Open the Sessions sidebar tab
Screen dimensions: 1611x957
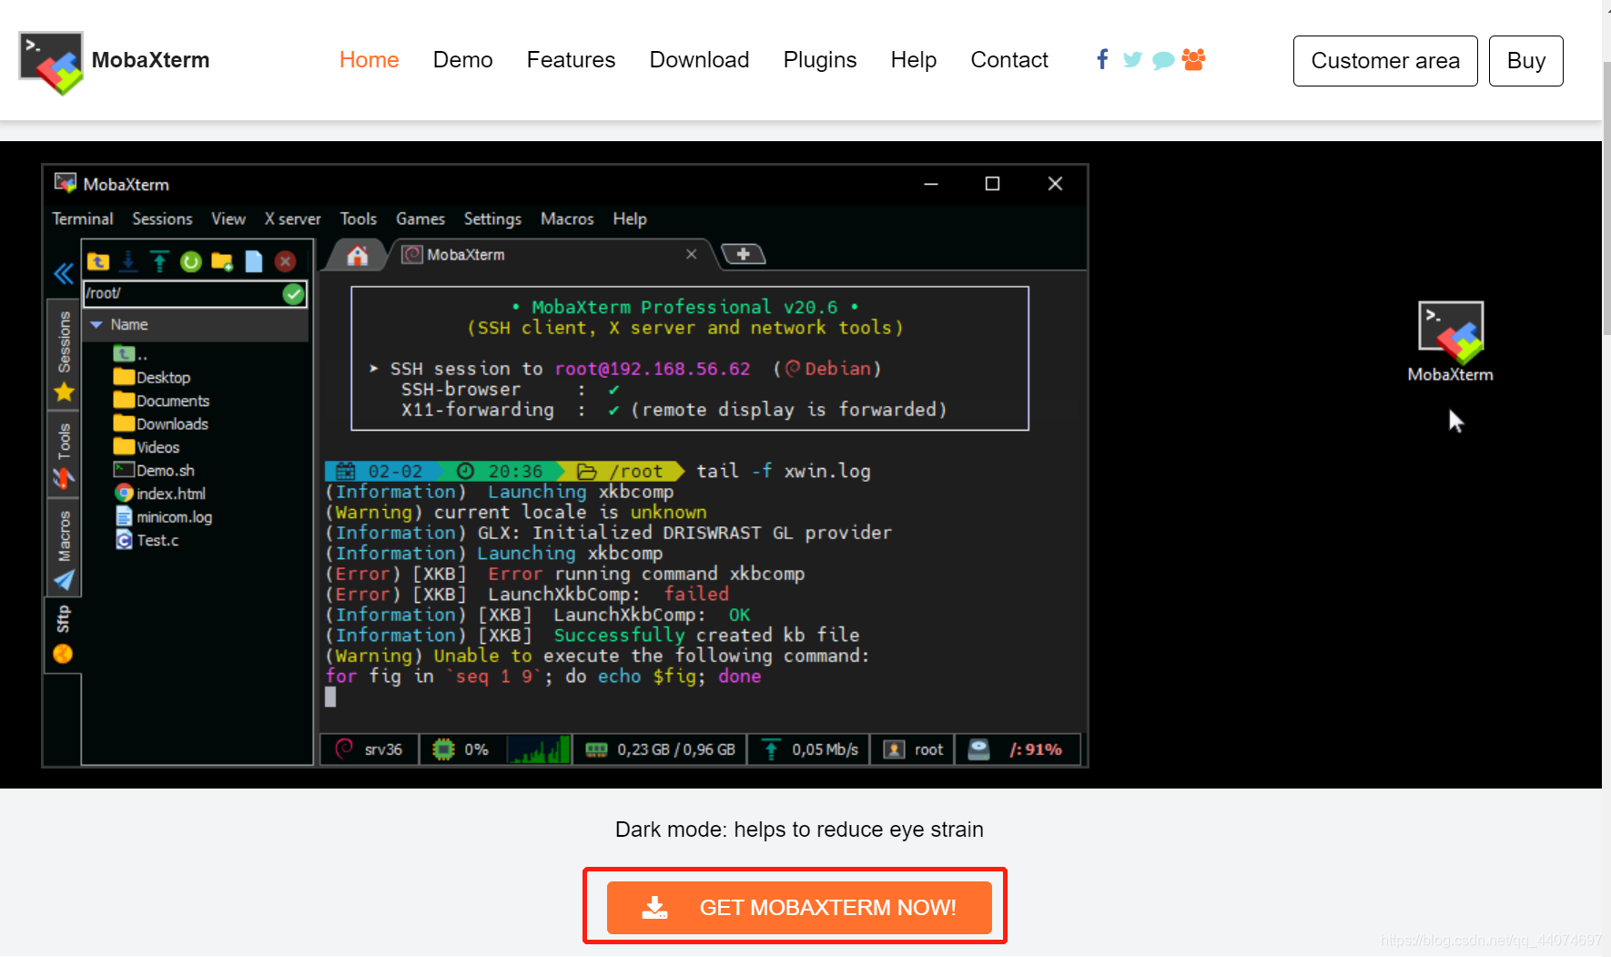(x=64, y=355)
